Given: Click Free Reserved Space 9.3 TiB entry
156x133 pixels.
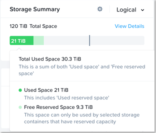Looking at the screenshot, I should click(x=58, y=107).
